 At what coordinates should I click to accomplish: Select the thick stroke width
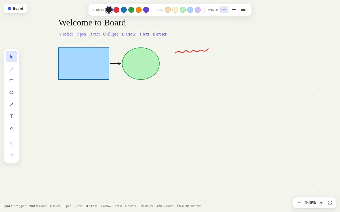243,10
